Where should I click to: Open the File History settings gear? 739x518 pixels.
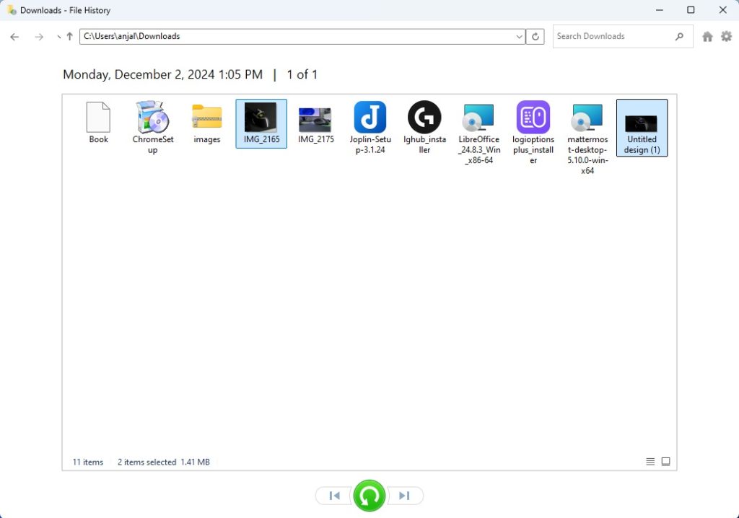click(727, 36)
